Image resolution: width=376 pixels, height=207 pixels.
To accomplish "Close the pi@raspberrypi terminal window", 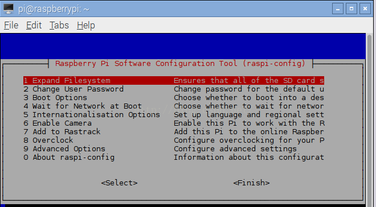I will point(365,9).
